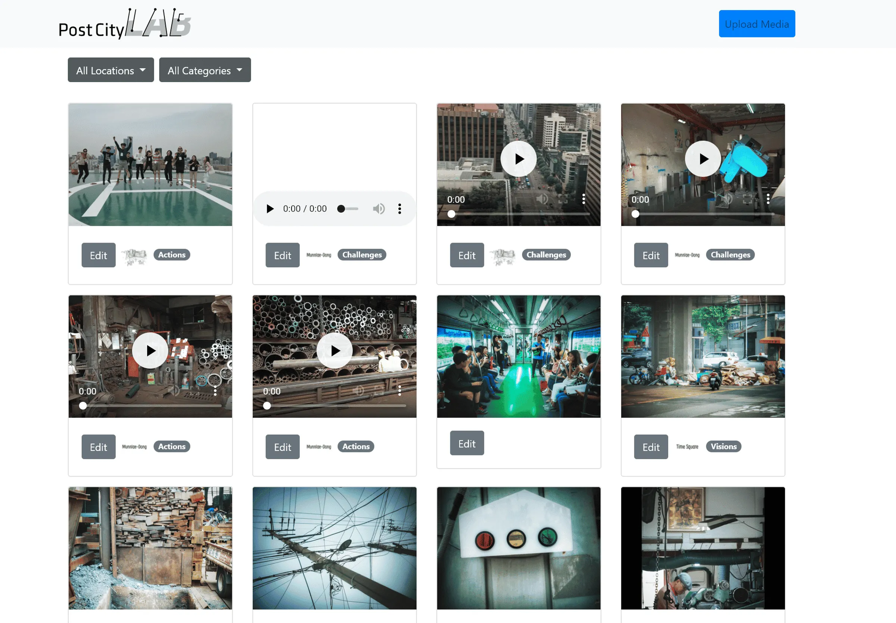
Task: Click the Upload Media button
Action: coord(756,24)
